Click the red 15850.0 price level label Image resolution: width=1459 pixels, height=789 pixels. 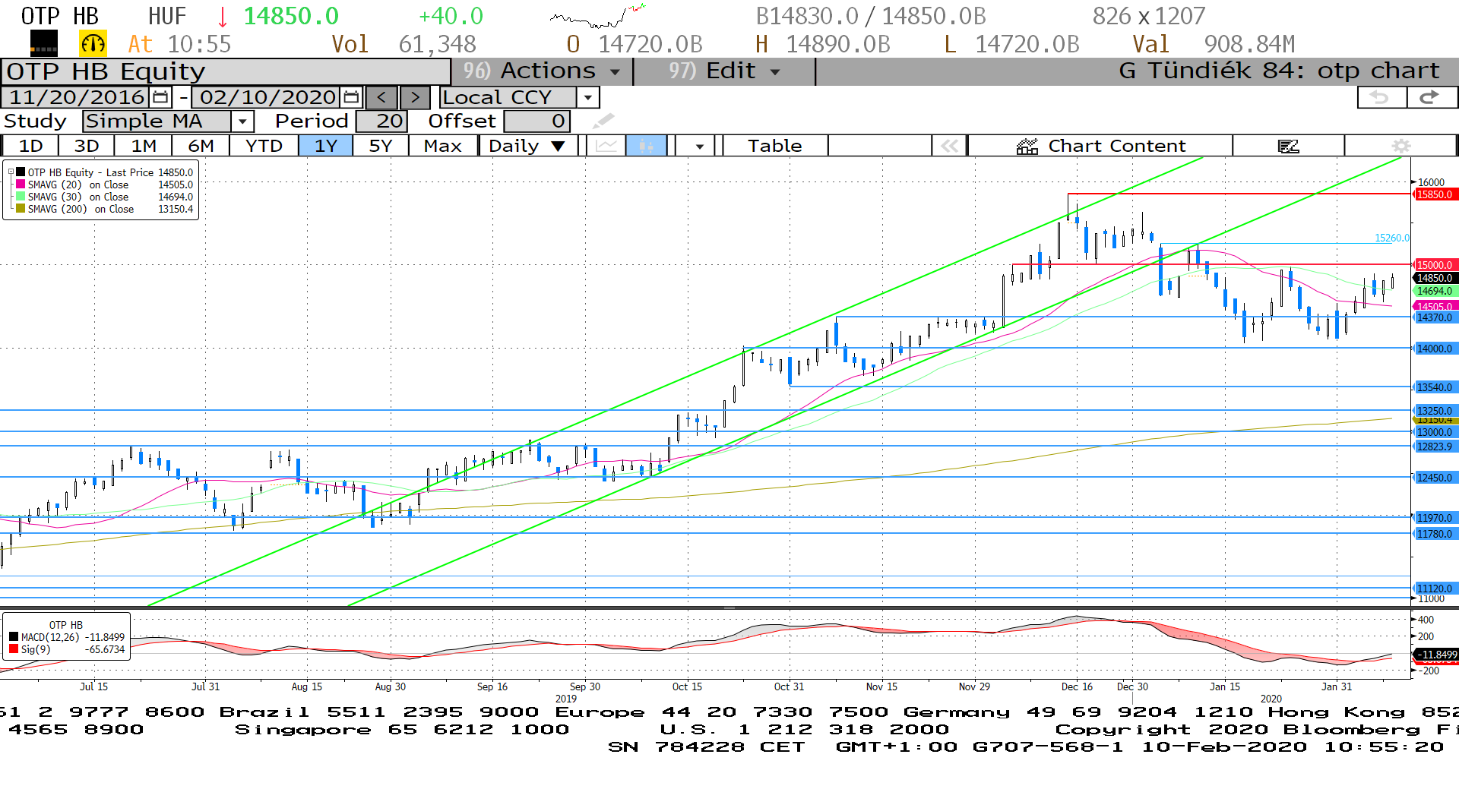(x=1435, y=194)
